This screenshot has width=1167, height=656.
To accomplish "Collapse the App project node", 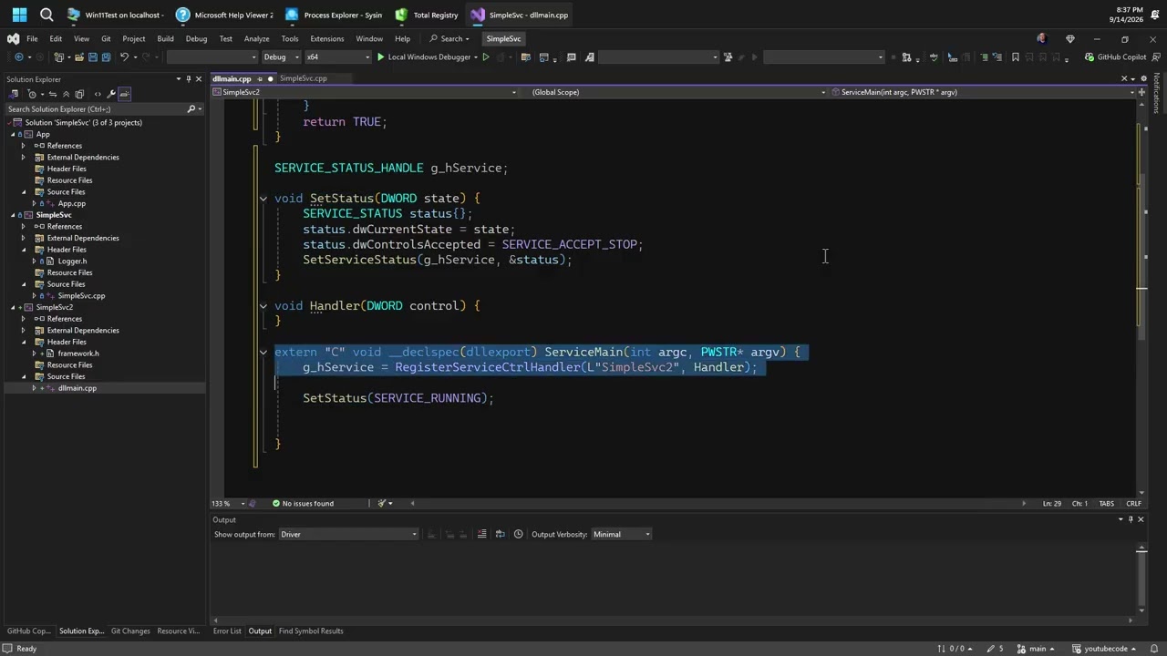I will (x=14, y=134).
